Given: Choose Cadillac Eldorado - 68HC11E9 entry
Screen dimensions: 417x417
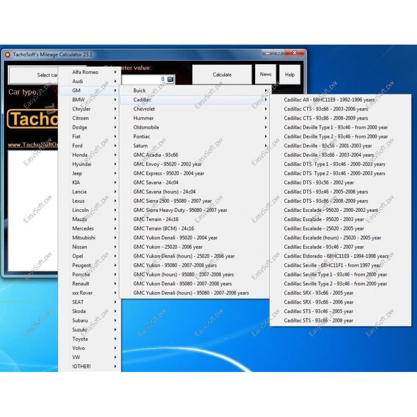Looking at the screenshot, I should [340, 256].
